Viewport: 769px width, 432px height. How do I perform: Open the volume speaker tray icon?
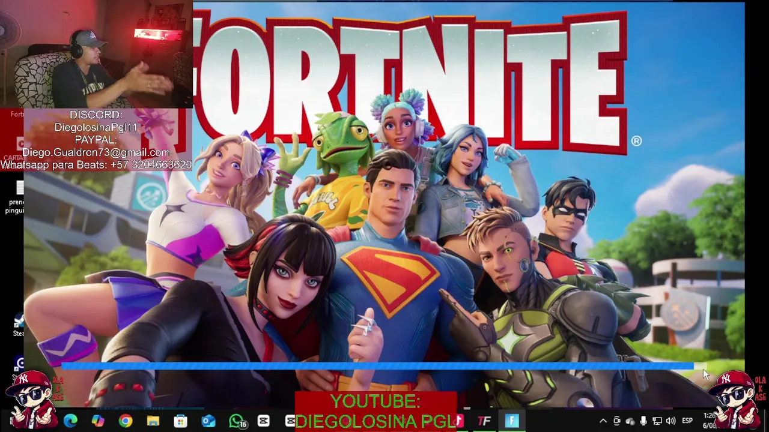pyautogui.click(x=670, y=421)
